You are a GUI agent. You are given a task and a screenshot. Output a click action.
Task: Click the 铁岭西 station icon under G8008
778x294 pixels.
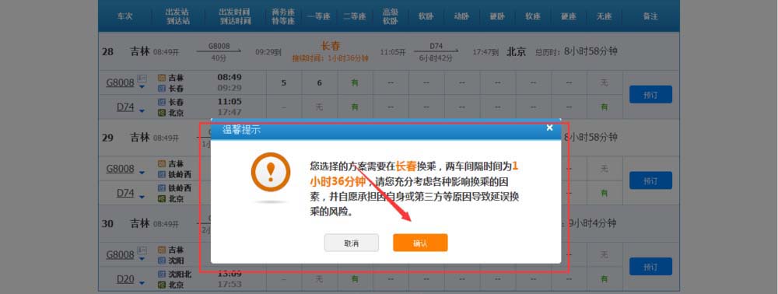[161, 174]
